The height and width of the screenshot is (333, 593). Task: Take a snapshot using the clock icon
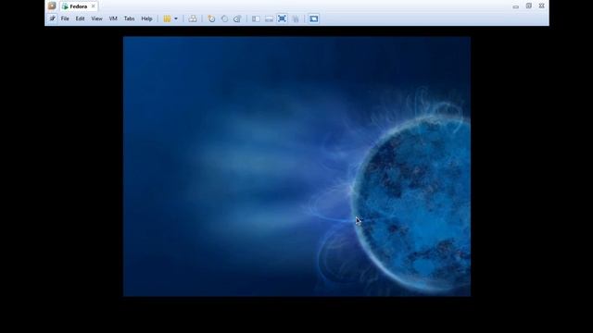click(x=211, y=18)
